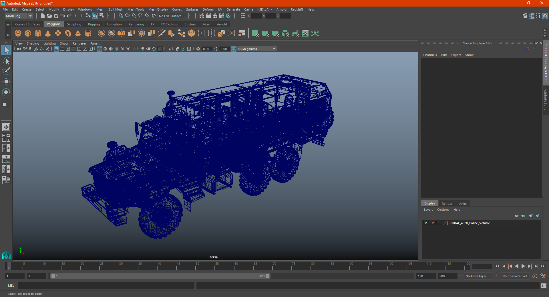Activate the Paint Selection tool
549x297 pixels.
click(6, 71)
